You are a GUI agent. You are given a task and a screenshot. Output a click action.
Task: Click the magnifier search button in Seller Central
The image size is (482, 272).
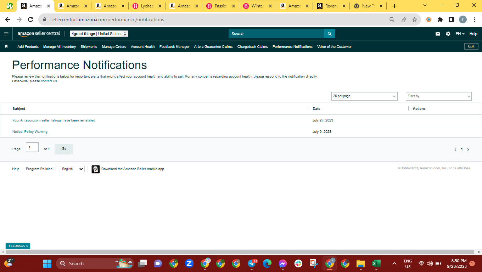pyautogui.click(x=330, y=34)
